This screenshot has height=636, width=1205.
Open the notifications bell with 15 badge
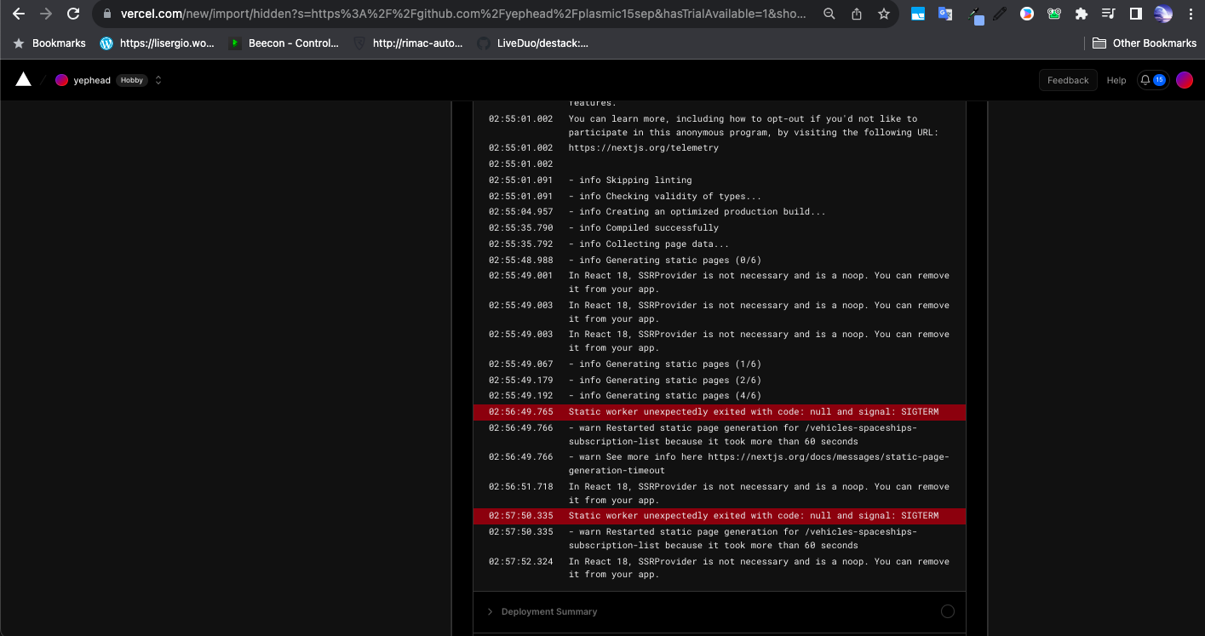coord(1153,80)
